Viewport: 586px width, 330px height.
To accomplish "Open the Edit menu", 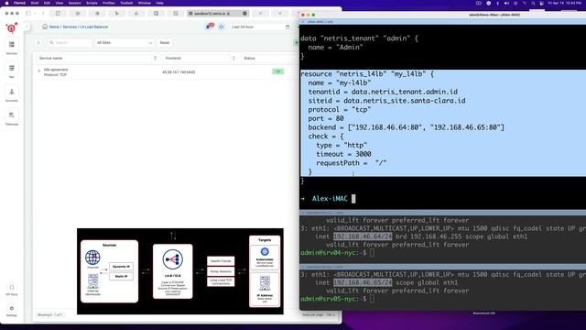I will coord(47,3).
